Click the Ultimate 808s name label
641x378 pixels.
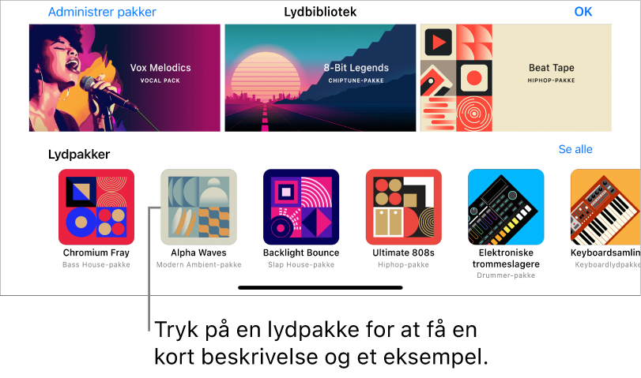(x=403, y=253)
